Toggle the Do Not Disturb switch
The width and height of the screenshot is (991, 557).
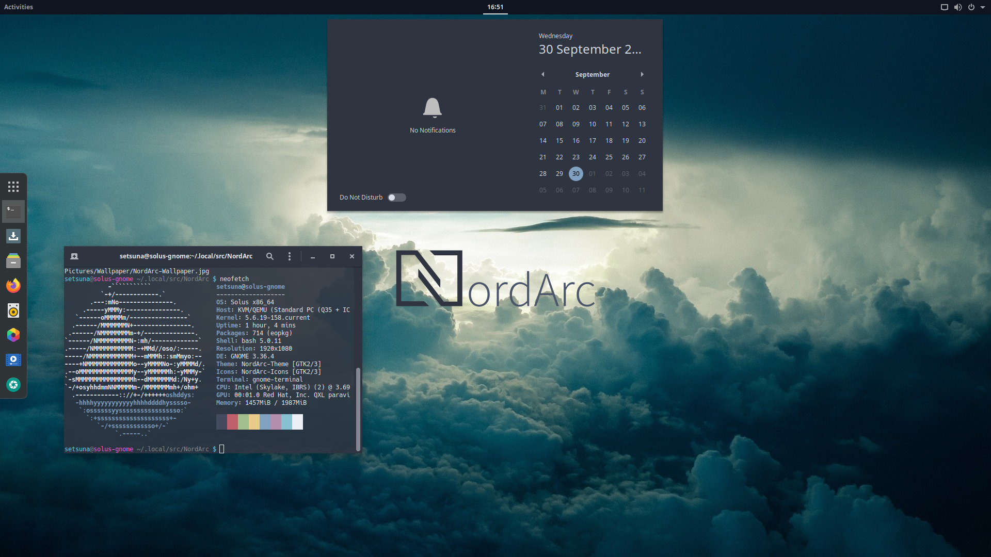point(396,198)
